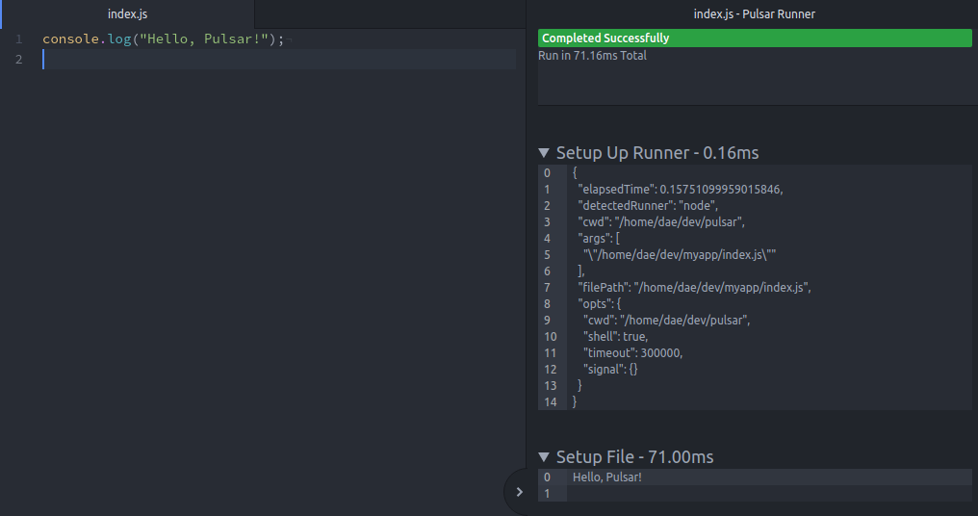Click the "timeout": 300000 line
The image size is (978, 516).
pyautogui.click(x=633, y=352)
